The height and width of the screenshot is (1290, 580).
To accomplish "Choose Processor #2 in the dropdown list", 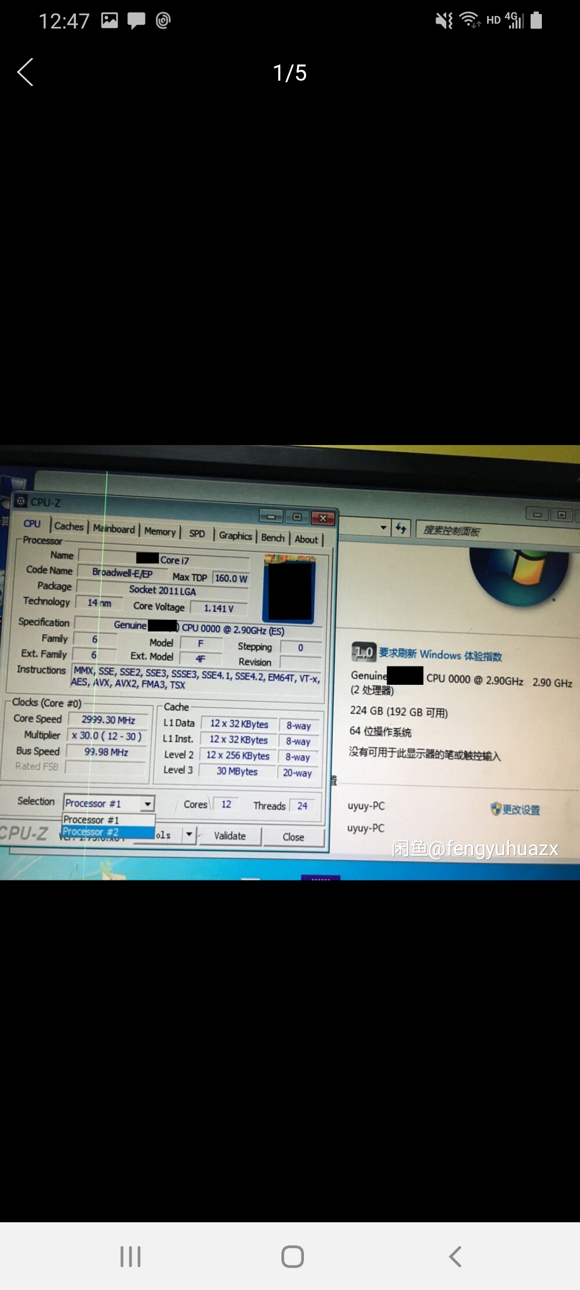I will 108,832.
